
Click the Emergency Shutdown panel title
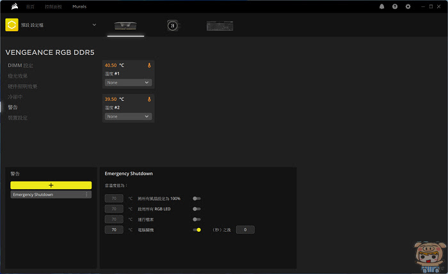click(129, 174)
